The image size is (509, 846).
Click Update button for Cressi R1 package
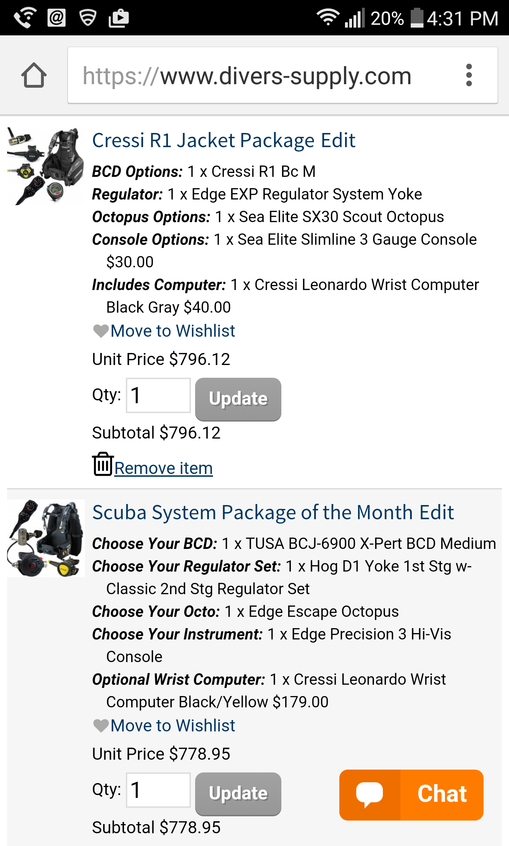click(x=238, y=399)
